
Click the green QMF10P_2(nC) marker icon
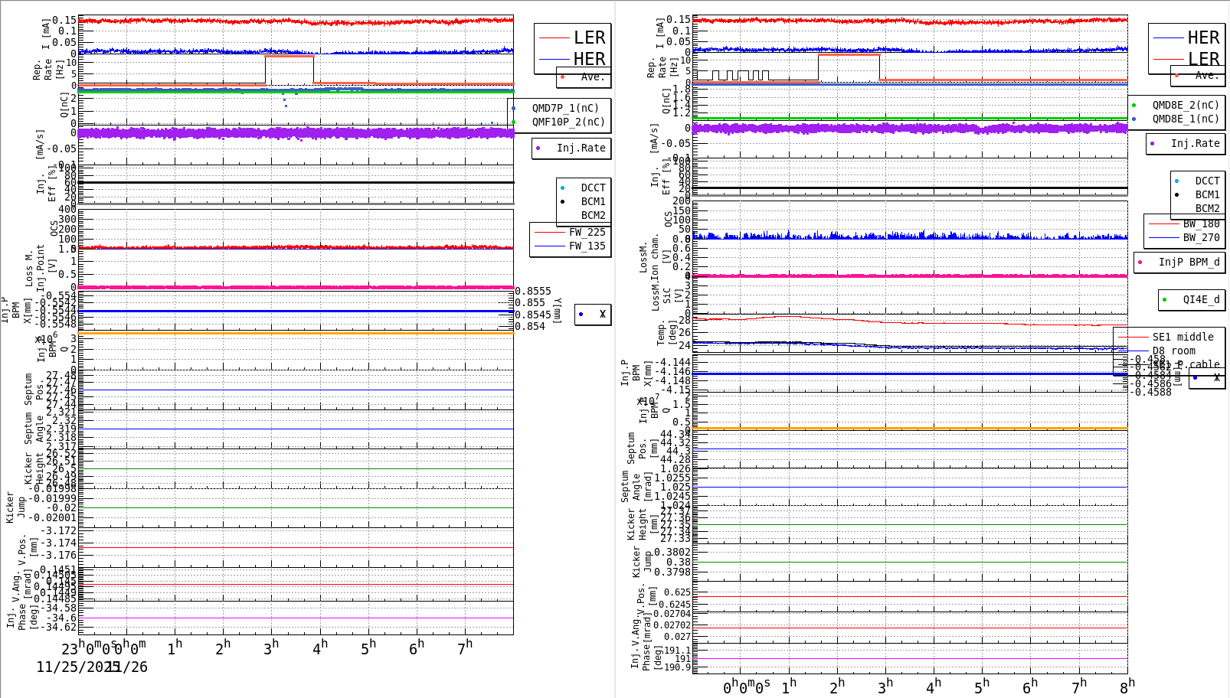coord(514,120)
